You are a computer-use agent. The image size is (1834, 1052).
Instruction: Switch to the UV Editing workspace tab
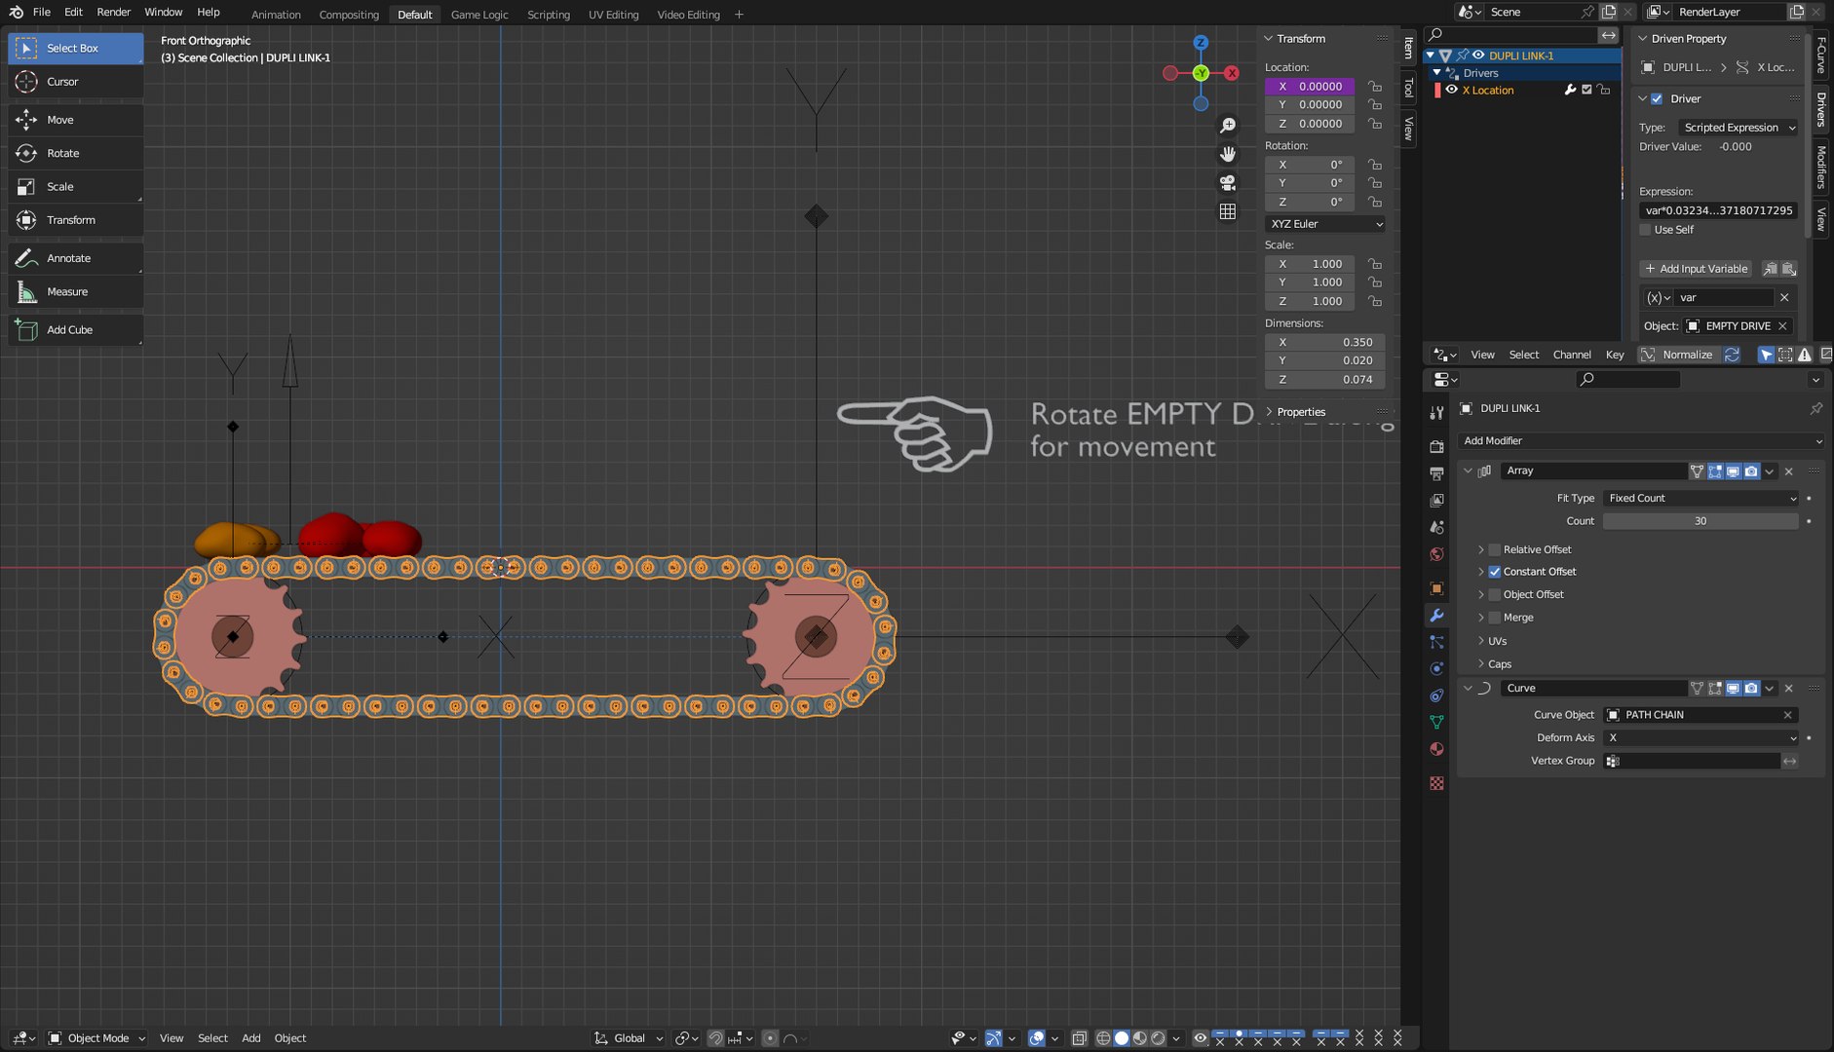[614, 15]
